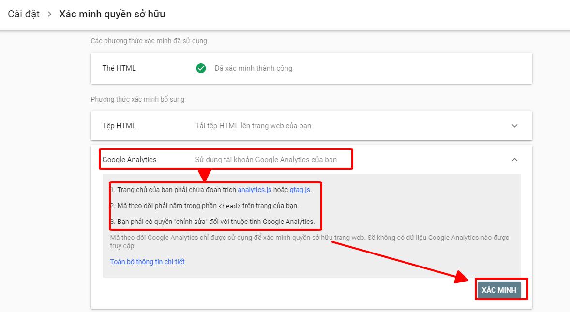Open the Toàn bộ thông tin chi tiết link
Viewport: 570px width, 312px height.
(147, 262)
